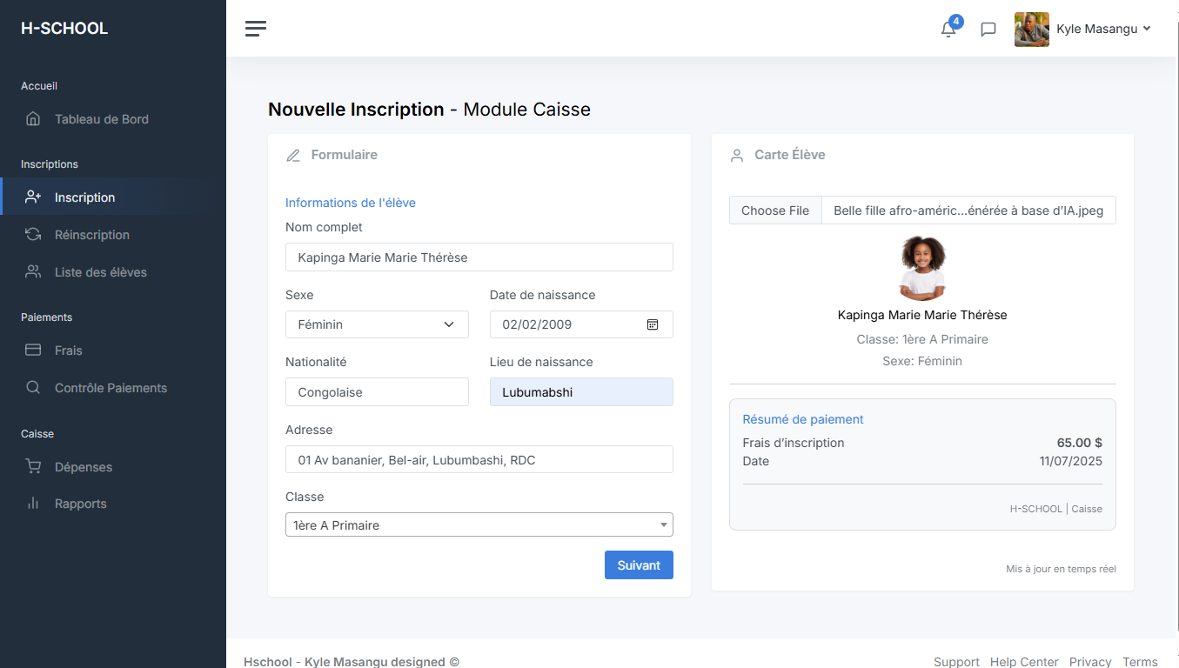The height and width of the screenshot is (668, 1179).
Task: Click the Carte Élève person icon
Action: pos(737,156)
